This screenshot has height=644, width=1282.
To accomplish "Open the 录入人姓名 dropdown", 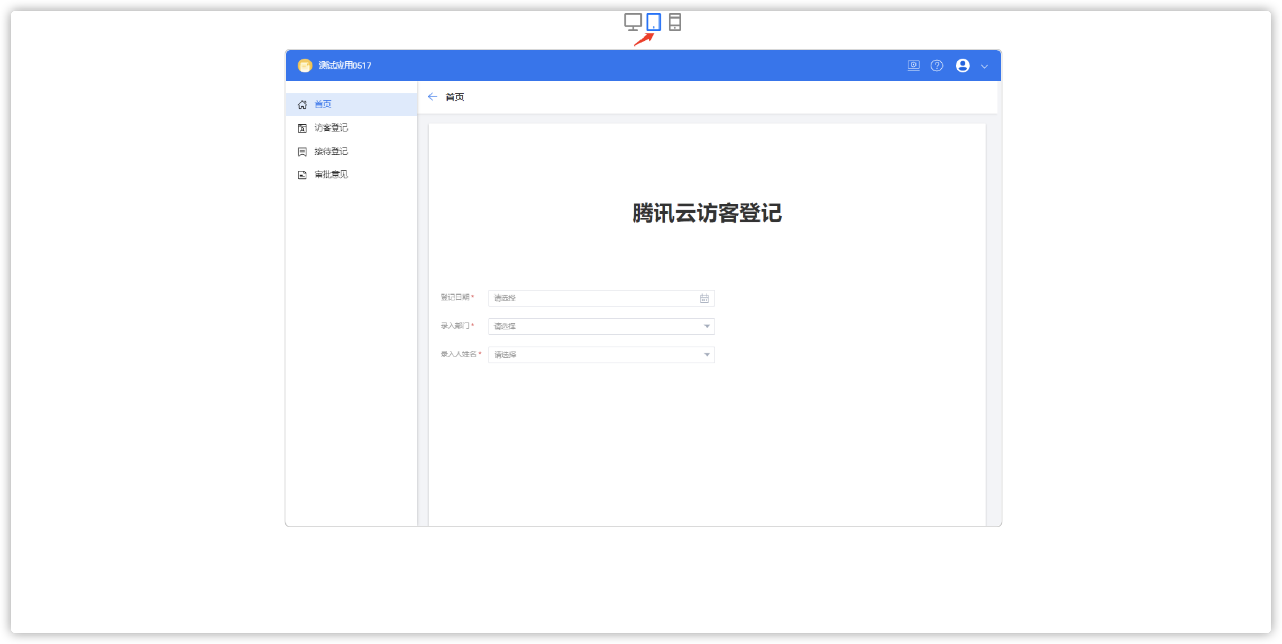I will click(601, 355).
